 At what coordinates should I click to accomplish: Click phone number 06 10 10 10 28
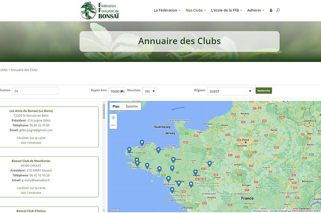click(40, 175)
